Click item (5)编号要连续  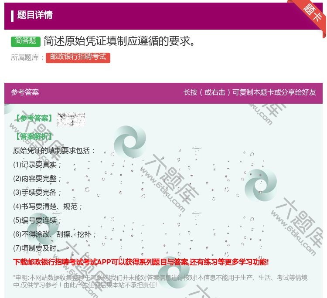(x=37, y=220)
